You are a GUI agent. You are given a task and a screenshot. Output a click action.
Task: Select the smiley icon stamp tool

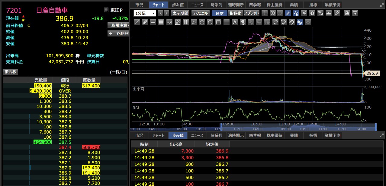pyautogui.click(x=243, y=22)
